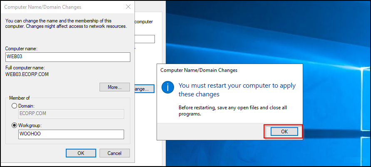Image resolution: width=371 pixels, height=167 pixels.
Task: Select the Workgroup radio button
Action: pyautogui.click(x=15, y=125)
